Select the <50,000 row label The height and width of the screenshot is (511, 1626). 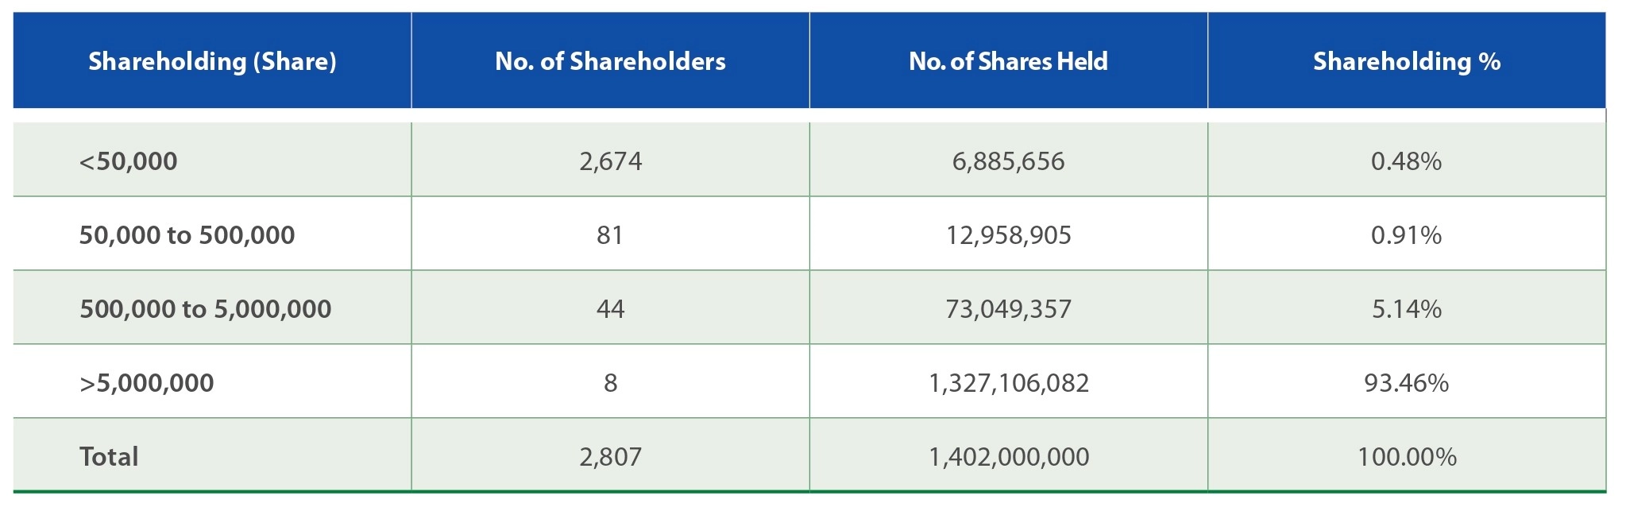128,161
